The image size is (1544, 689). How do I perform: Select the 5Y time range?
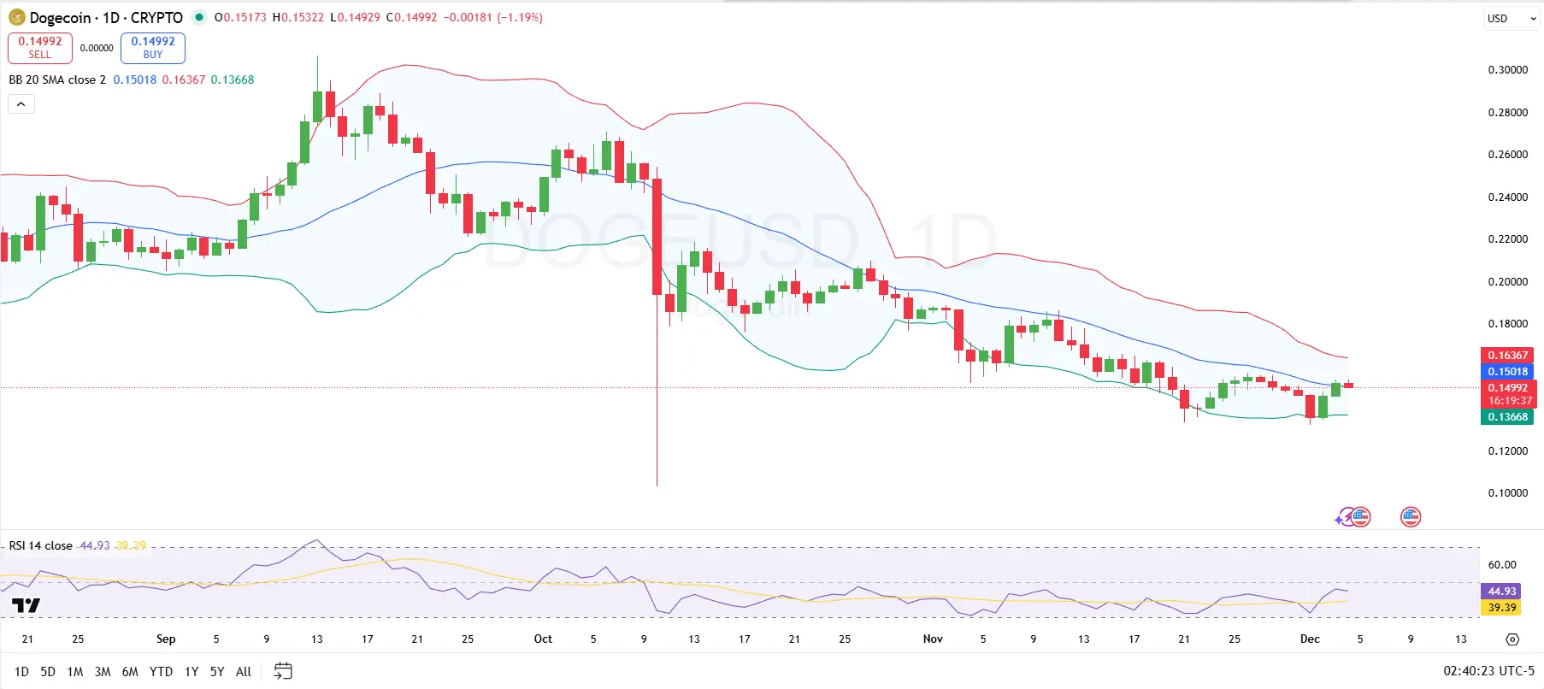[x=217, y=672]
